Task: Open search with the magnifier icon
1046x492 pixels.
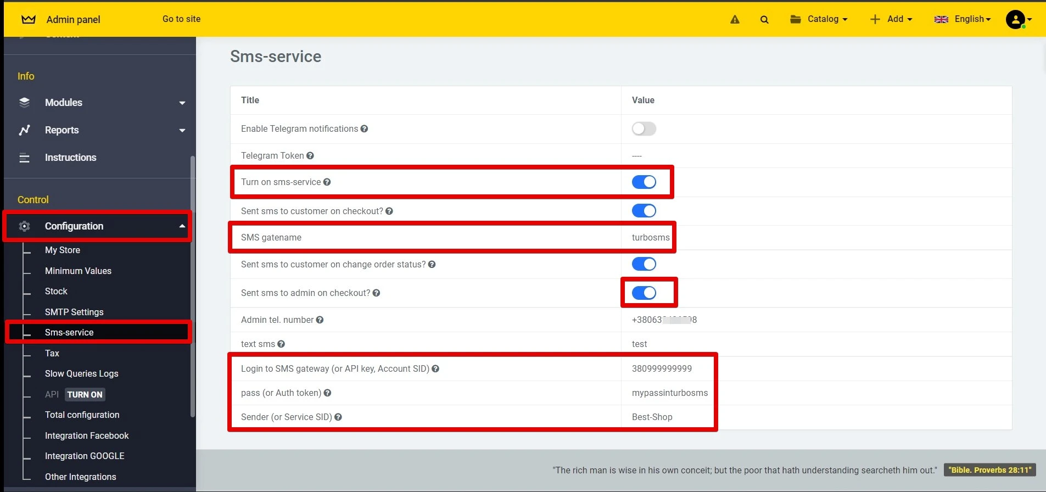Action: [x=764, y=20]
